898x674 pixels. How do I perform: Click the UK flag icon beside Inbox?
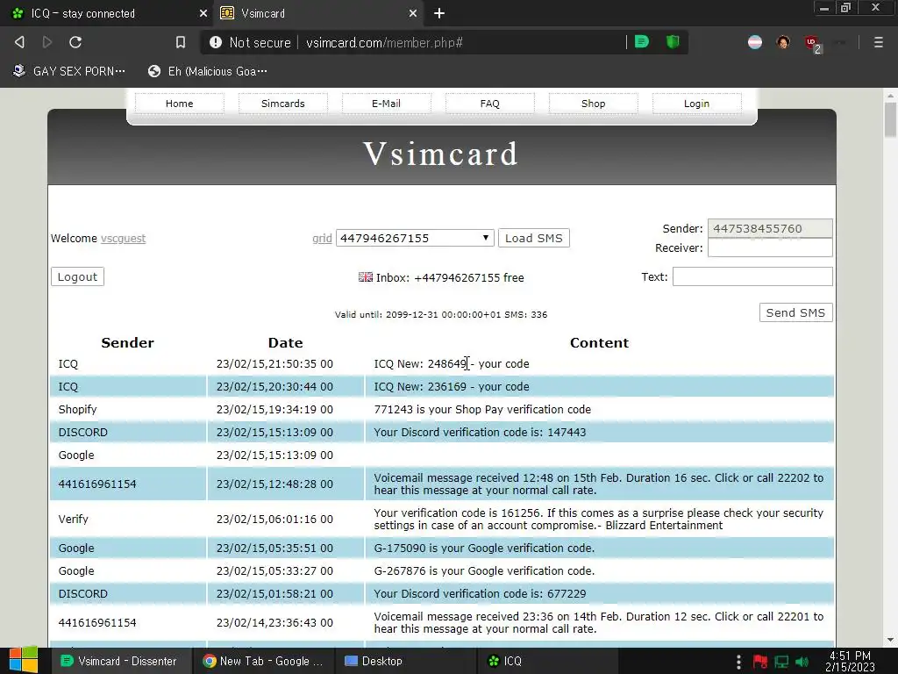366,276
